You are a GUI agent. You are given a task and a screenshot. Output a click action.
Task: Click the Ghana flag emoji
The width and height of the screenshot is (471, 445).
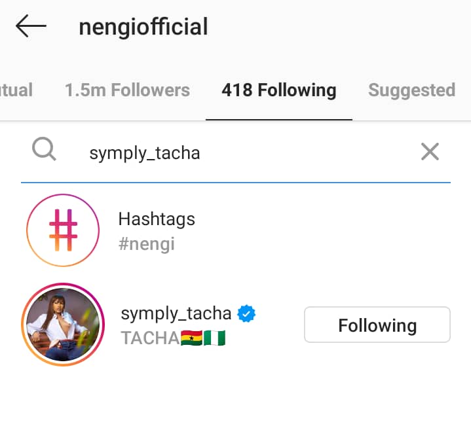pos(192,338)
